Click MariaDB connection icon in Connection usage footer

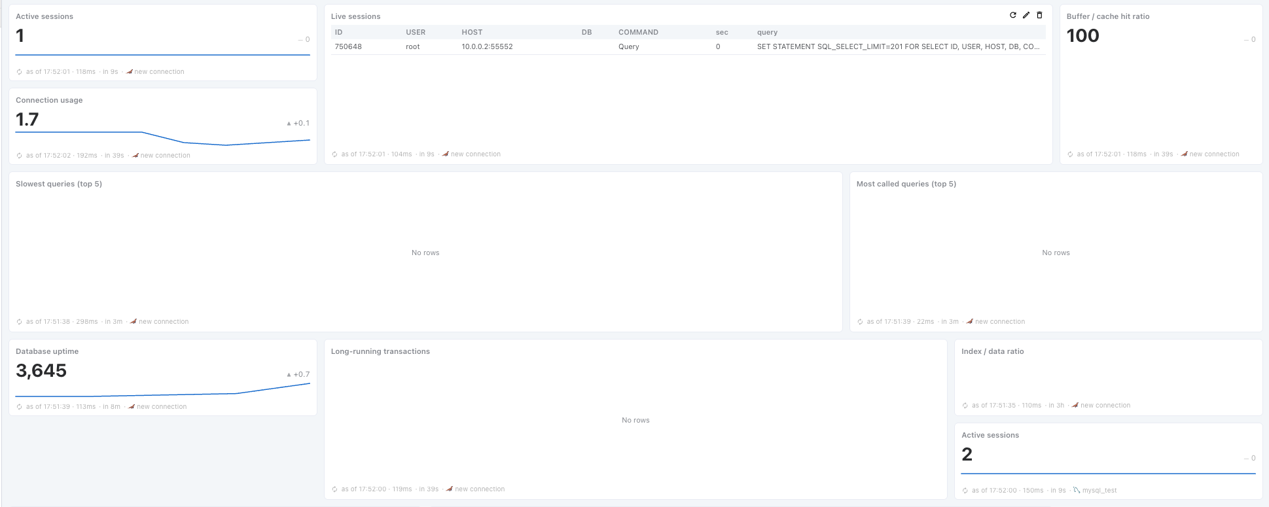[x=135, y=155]
